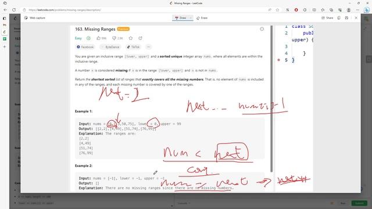This screenshot has width=372, height=209.
Task: Click the leetcode.com address bar URL
Action: (x=65, y=10)
